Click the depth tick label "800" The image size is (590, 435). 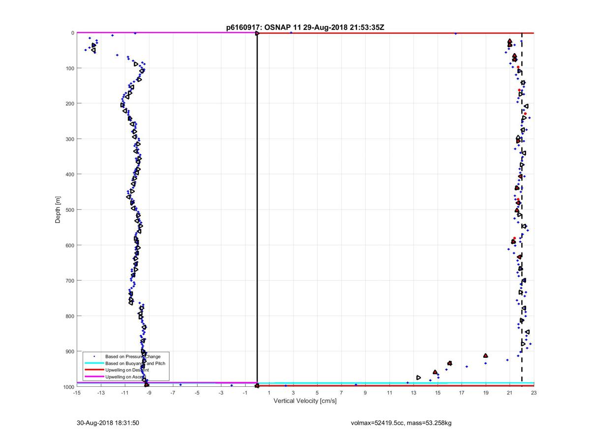70,316
